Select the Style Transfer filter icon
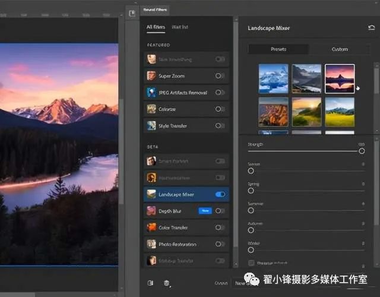Image resolution: width=380 pixels, height=297 pixels. (x=152, y=126)
